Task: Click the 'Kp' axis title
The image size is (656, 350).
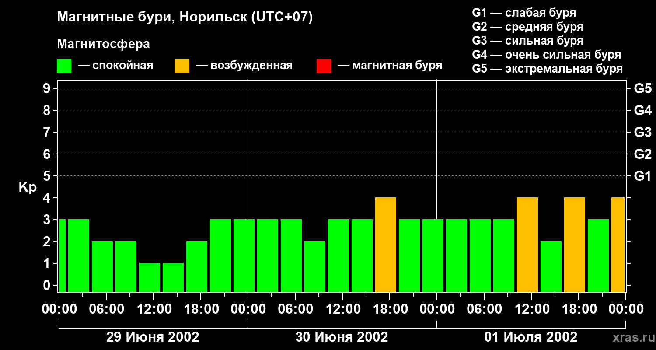Action: click(28, 187)
